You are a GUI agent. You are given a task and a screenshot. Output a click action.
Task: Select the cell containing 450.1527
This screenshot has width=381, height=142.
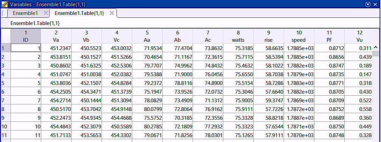click(87, 57)
